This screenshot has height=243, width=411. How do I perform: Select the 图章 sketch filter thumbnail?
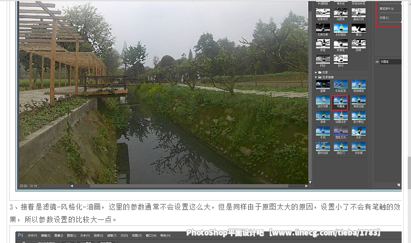pos(358,43)
